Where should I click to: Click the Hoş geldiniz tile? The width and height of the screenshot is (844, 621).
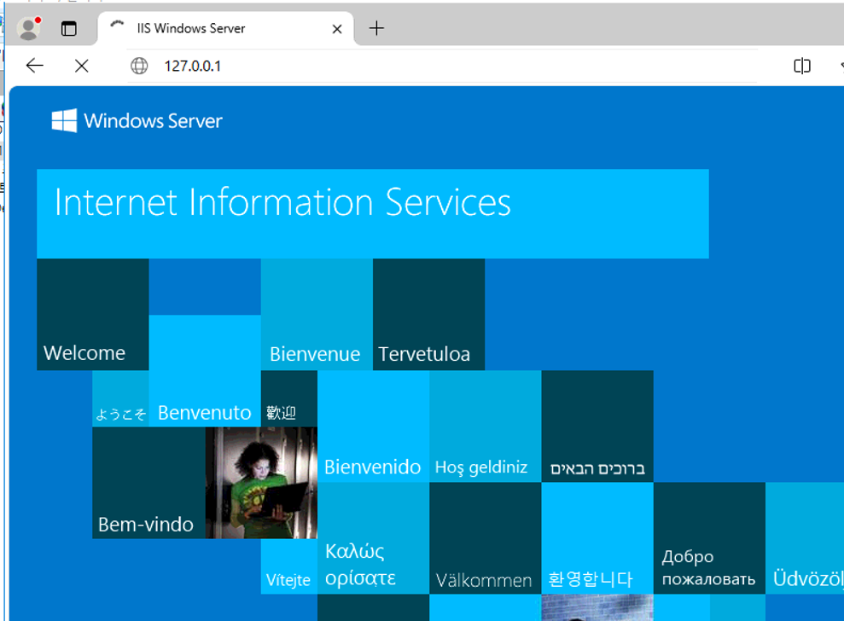click(x=485, y=427)
